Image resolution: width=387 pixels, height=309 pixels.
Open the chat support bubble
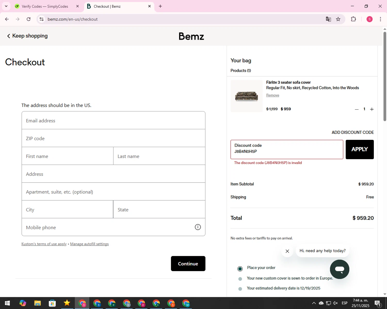point(340,269)
